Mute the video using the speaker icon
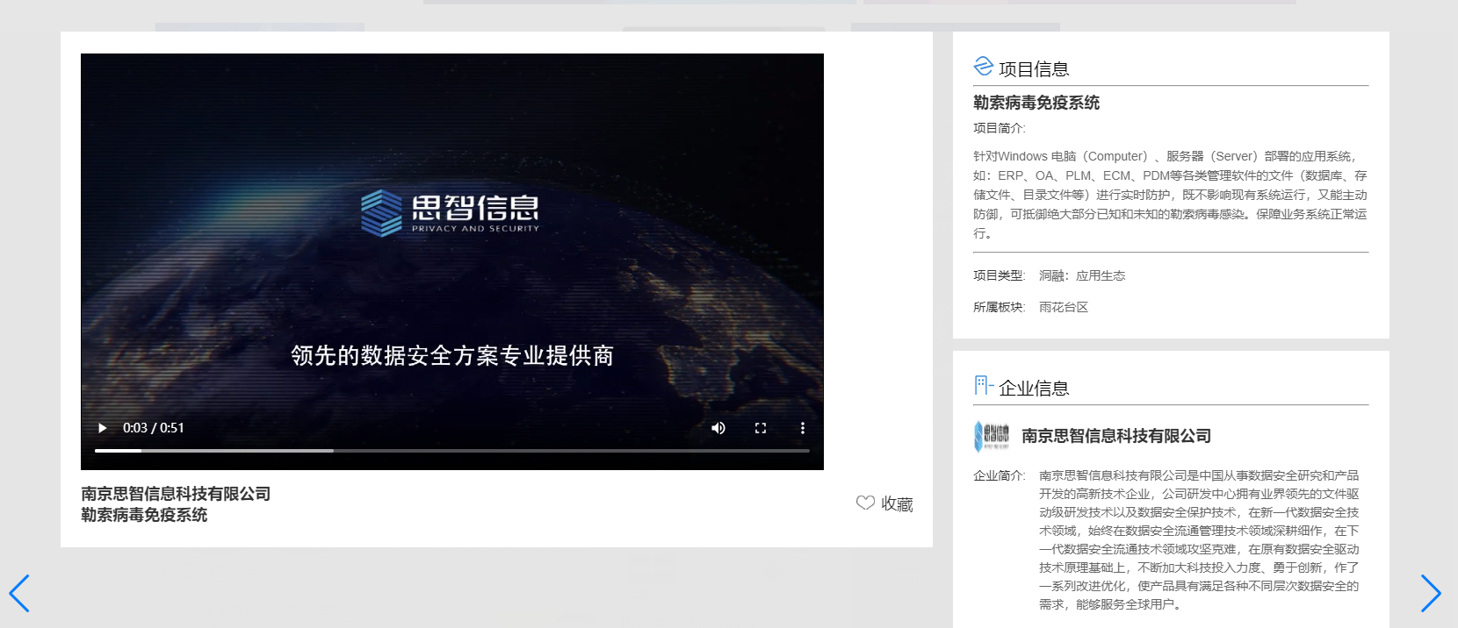This screenshot has height=628, width=1458. point(718,428)
